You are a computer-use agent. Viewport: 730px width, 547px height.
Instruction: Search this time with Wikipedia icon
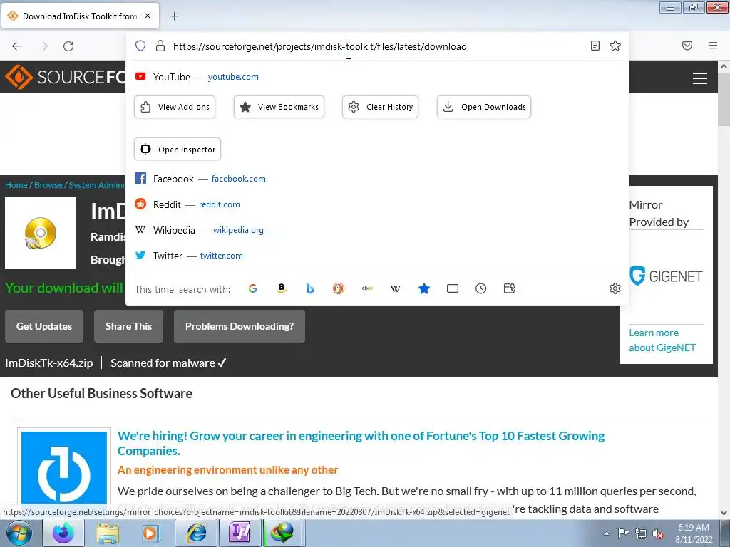pyautogui.click(x=395, y=288)
